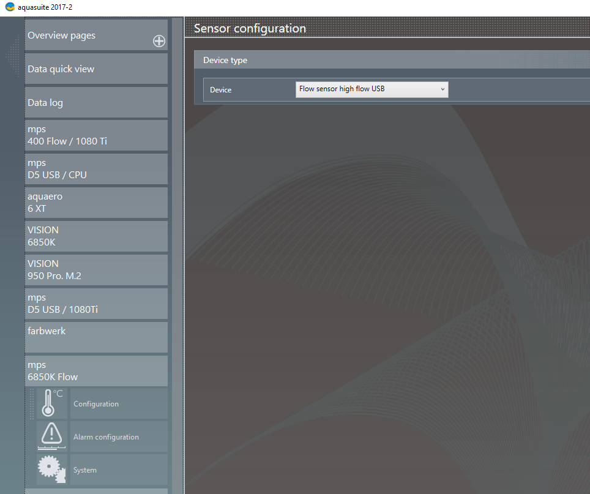Click the gear System icon

(x=52, y=470)
